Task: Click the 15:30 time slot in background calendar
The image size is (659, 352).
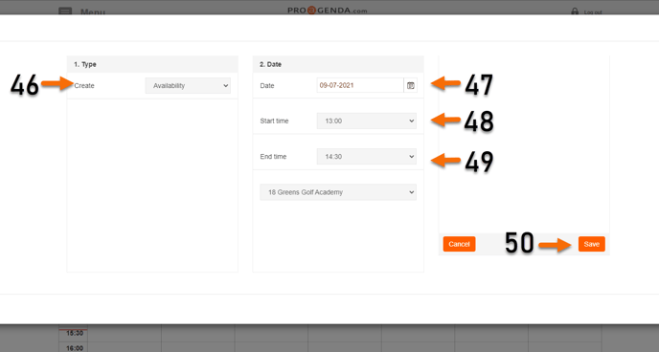Action: (x=75, y=333)
